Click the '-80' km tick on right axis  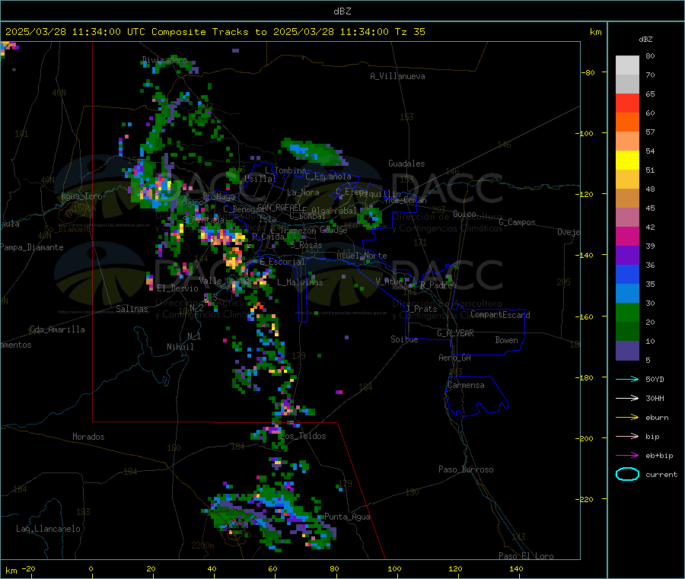click(x=588, y=72)
